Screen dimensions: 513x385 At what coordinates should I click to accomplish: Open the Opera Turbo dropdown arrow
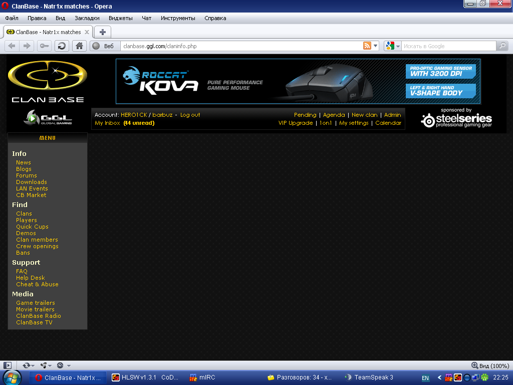click(x=69, y=365)
